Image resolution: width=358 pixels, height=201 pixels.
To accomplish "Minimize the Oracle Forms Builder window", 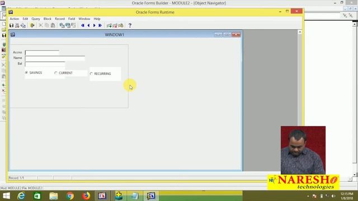I will coord(335,3).
